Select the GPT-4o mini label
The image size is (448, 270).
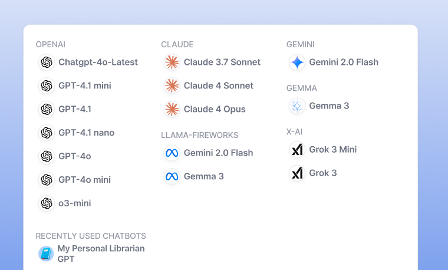(x=84, y=180)
